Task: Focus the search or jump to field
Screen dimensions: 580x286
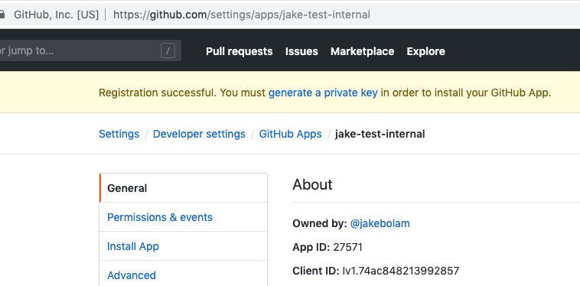Action: (x=90, y=50)
